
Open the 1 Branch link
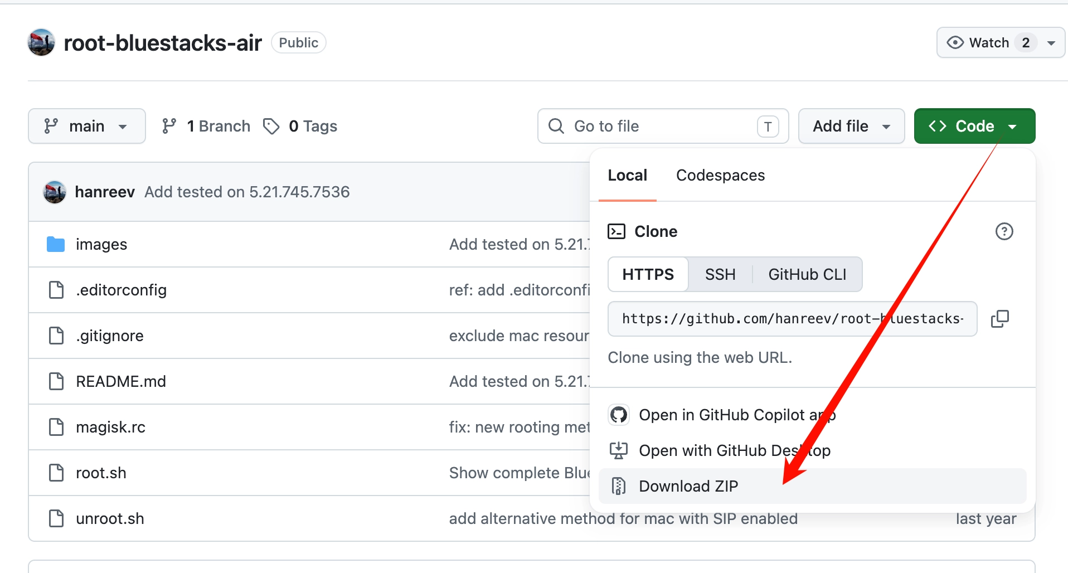click(x=206, y=126)
